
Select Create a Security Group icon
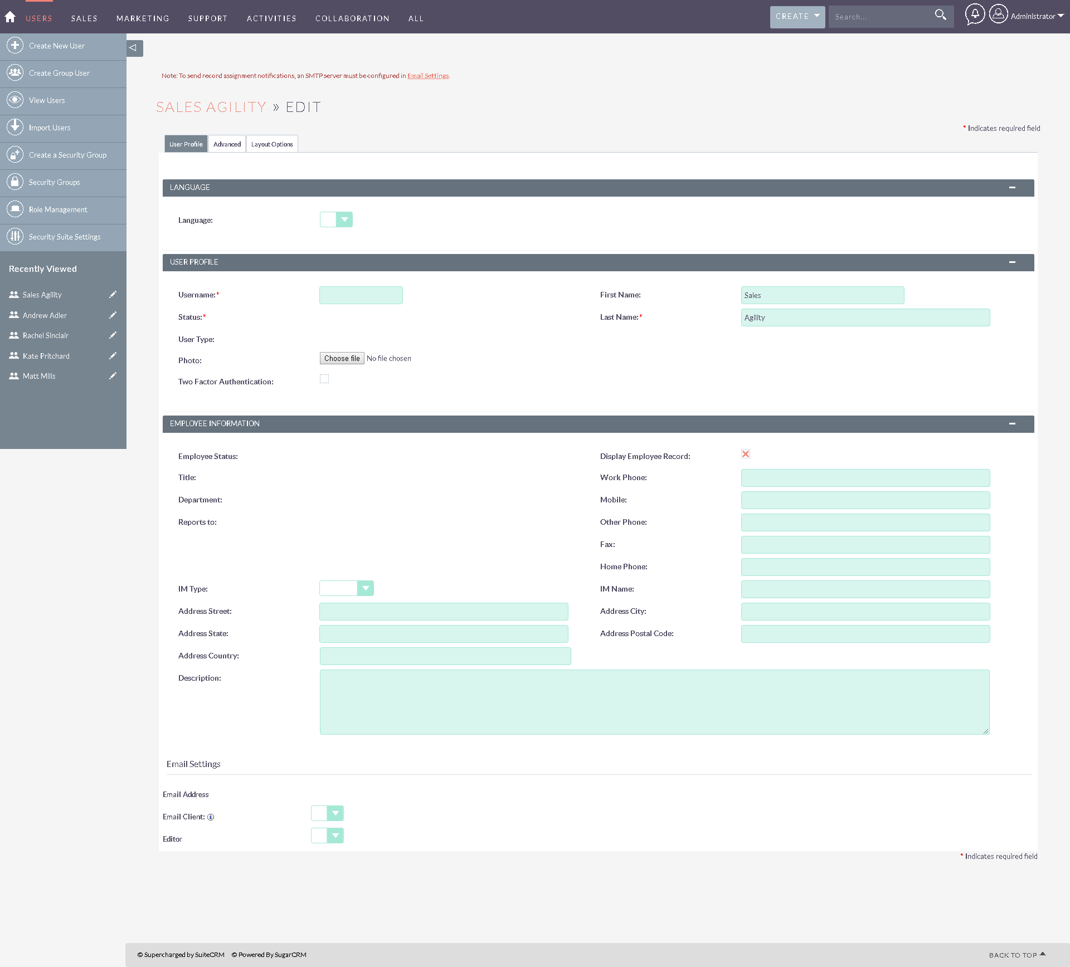[14, 154]
